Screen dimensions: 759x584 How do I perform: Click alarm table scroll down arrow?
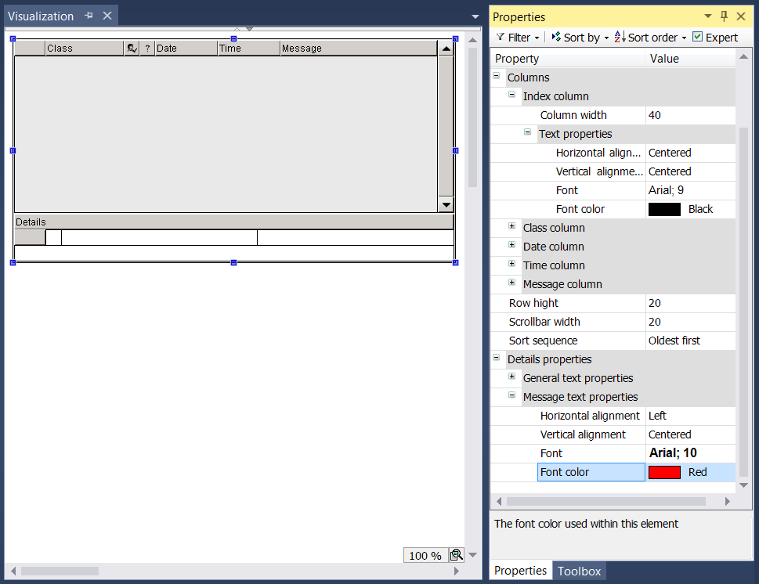446,204
